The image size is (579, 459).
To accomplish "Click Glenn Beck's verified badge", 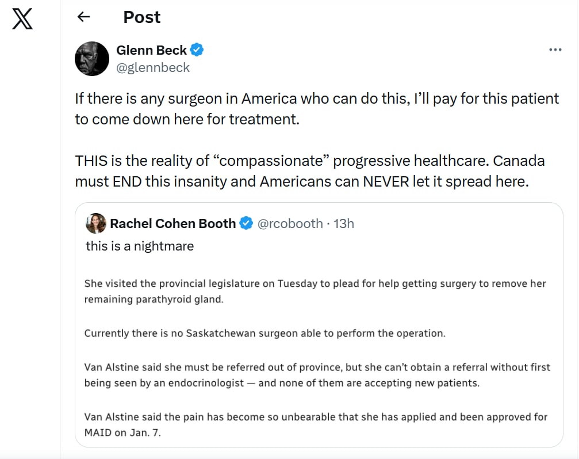I will pyautogui.click(x=196, y=50).
